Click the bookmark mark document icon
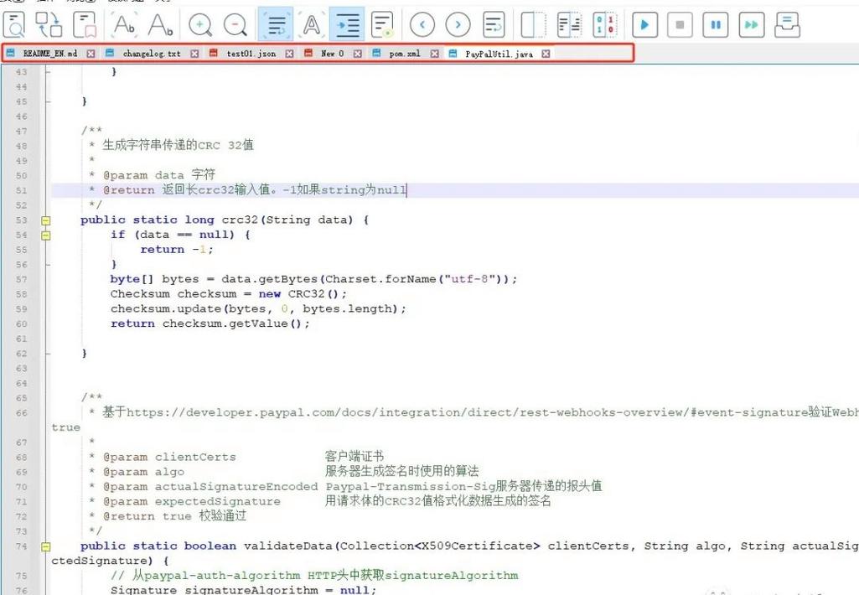Viewport: 859px width, 595px height. coord(85,24)
